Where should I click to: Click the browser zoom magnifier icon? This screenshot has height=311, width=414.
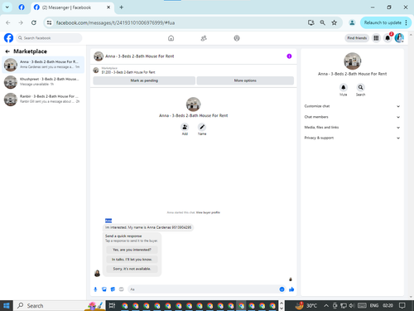(x=322, y=22)
